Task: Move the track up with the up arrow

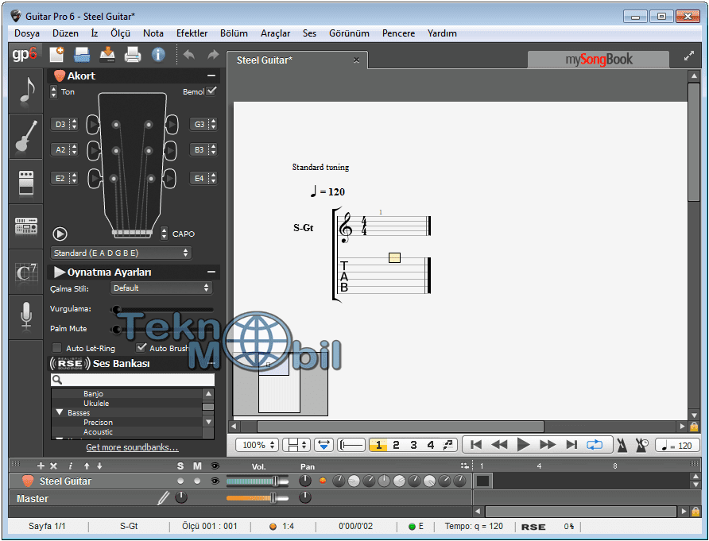Action: click(87, 466)
